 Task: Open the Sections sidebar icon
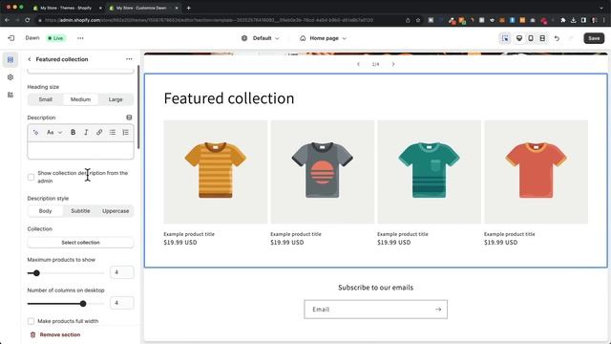tap(11, 59)
